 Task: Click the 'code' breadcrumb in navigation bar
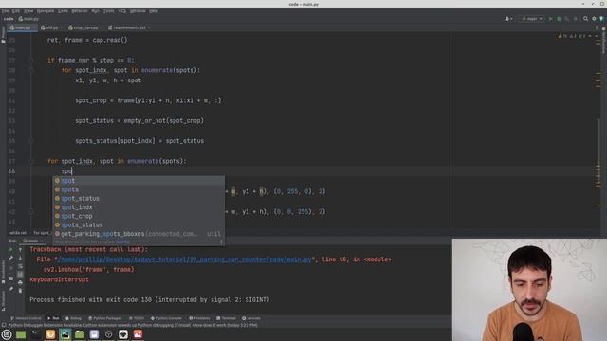pos(9,19)
